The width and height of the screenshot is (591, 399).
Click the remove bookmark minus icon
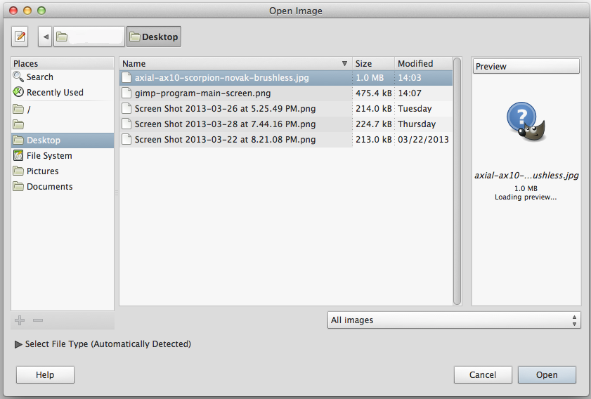click(38, 320)
